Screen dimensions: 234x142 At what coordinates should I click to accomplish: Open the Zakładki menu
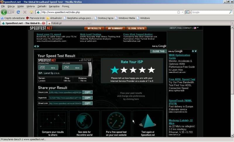pos(42,6)
